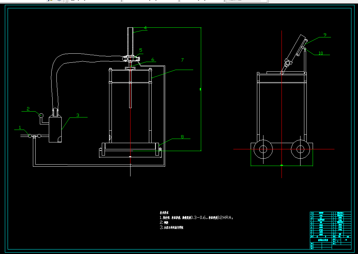Select the technical note line containing 82HRA
Viewport: 358px width, 254px height.
pos(196,218)
